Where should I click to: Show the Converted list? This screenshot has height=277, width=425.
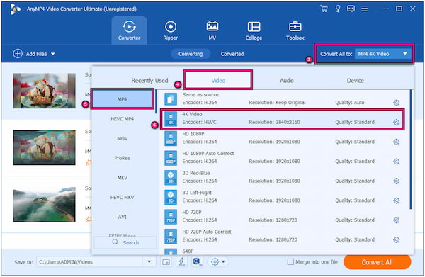(232, 54)
